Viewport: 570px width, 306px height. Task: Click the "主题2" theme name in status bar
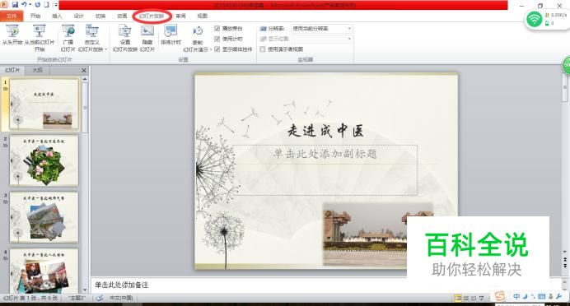click(77, 298)
